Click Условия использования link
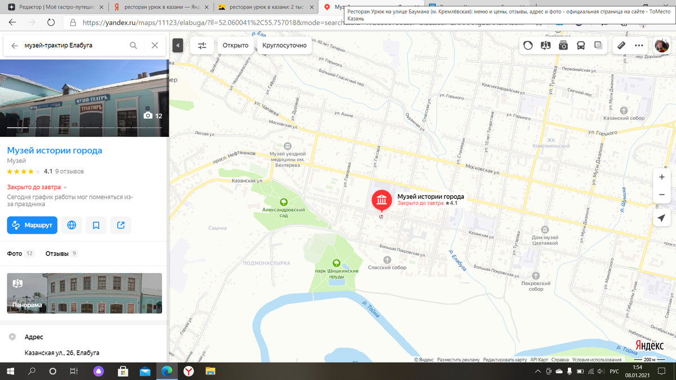 click(x=597, y=360)
